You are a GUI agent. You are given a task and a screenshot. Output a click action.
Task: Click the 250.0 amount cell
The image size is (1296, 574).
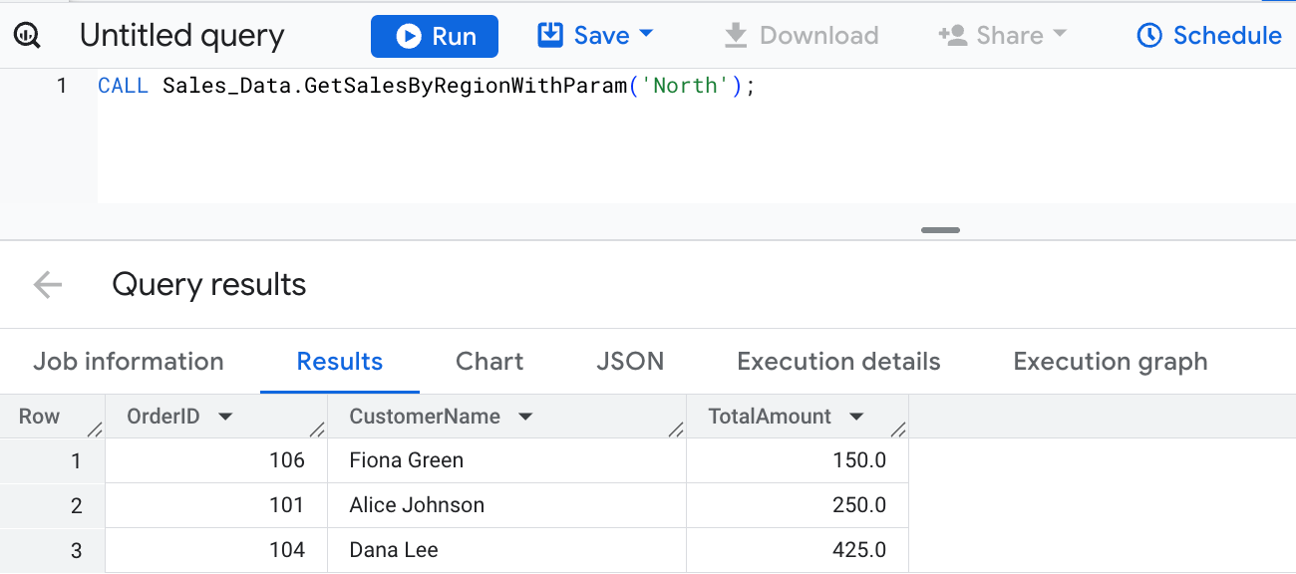pyautogui.click(x=798, y=505)
